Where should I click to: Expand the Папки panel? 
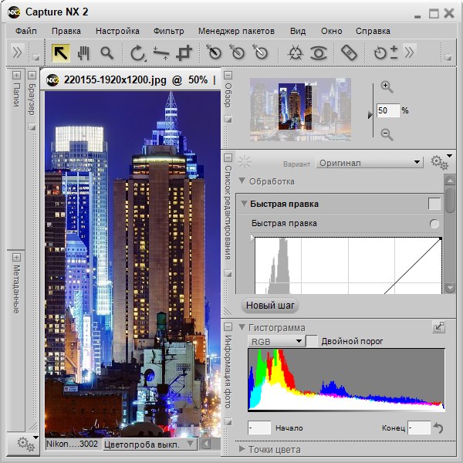click(16, 76)
